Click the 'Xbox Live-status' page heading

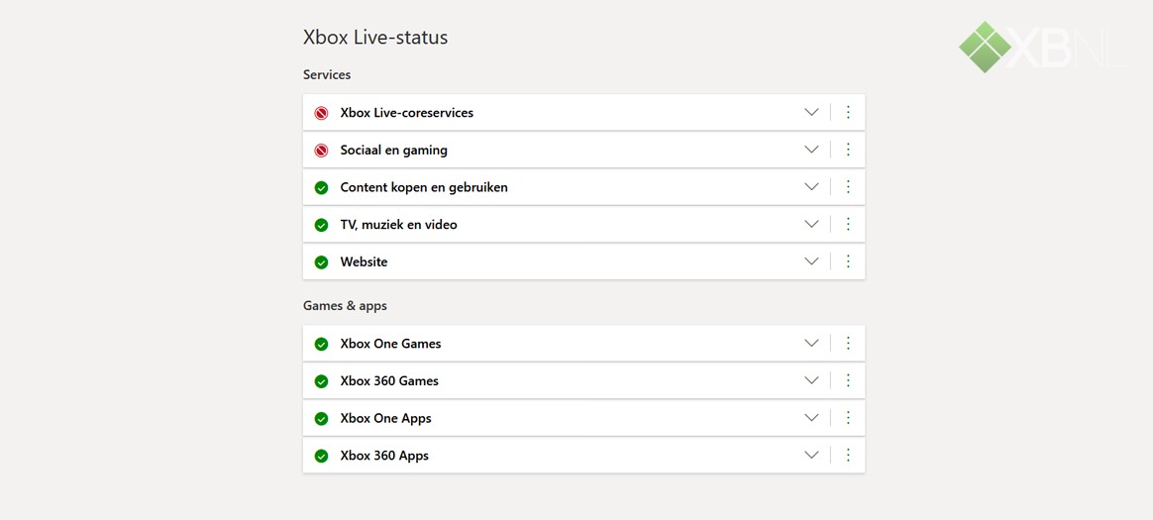pos(375,38)
